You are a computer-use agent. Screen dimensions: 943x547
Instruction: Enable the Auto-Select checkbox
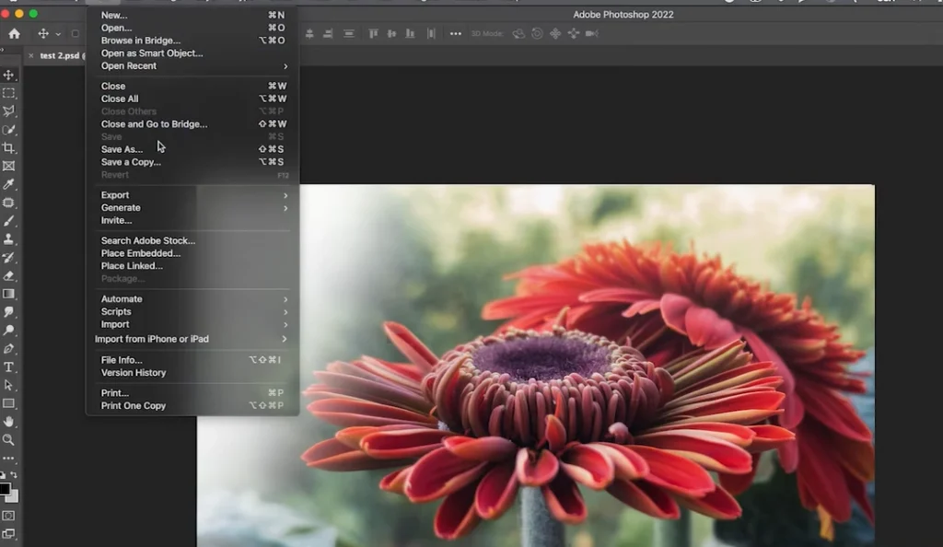75,34
